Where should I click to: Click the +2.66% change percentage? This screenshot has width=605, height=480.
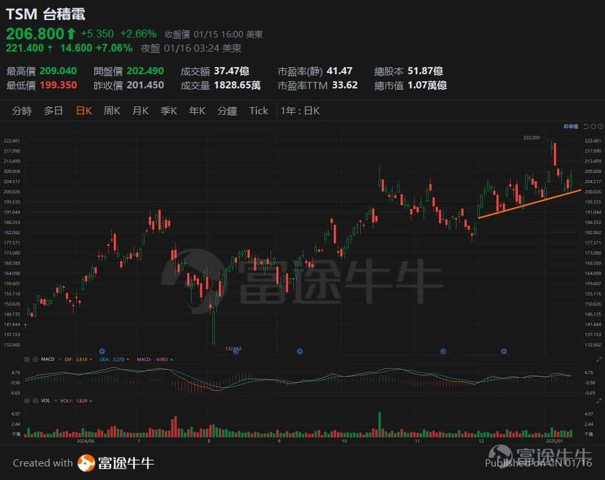click(138, 34)
